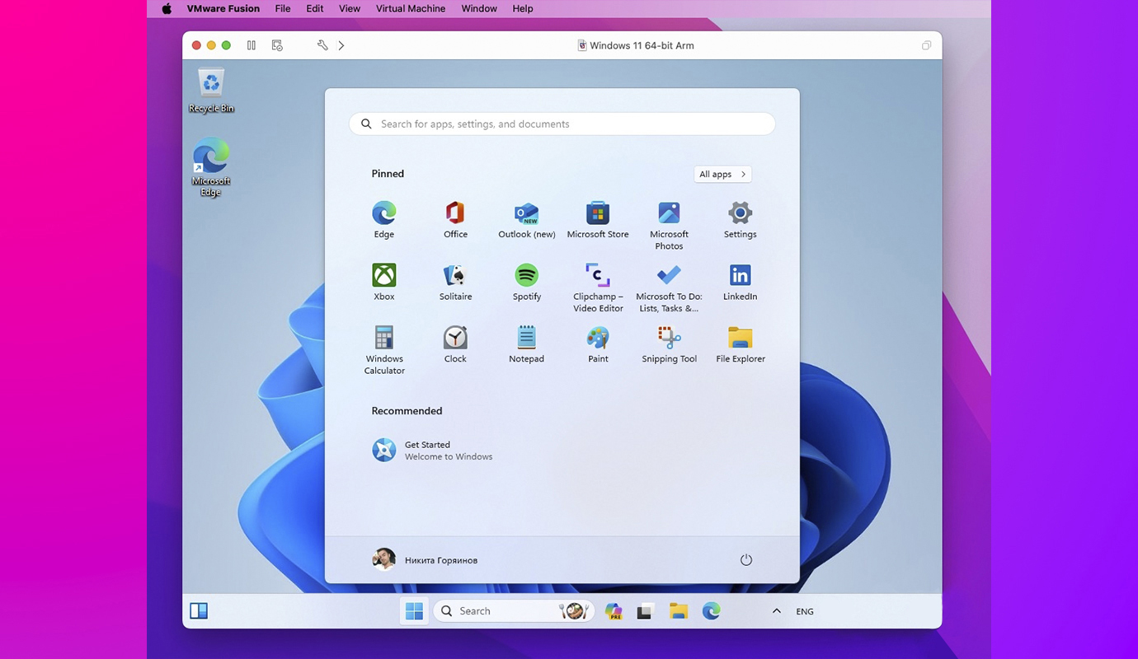Open File Explorer from the taskbar
1138x659 pixels.
(678, 610)
